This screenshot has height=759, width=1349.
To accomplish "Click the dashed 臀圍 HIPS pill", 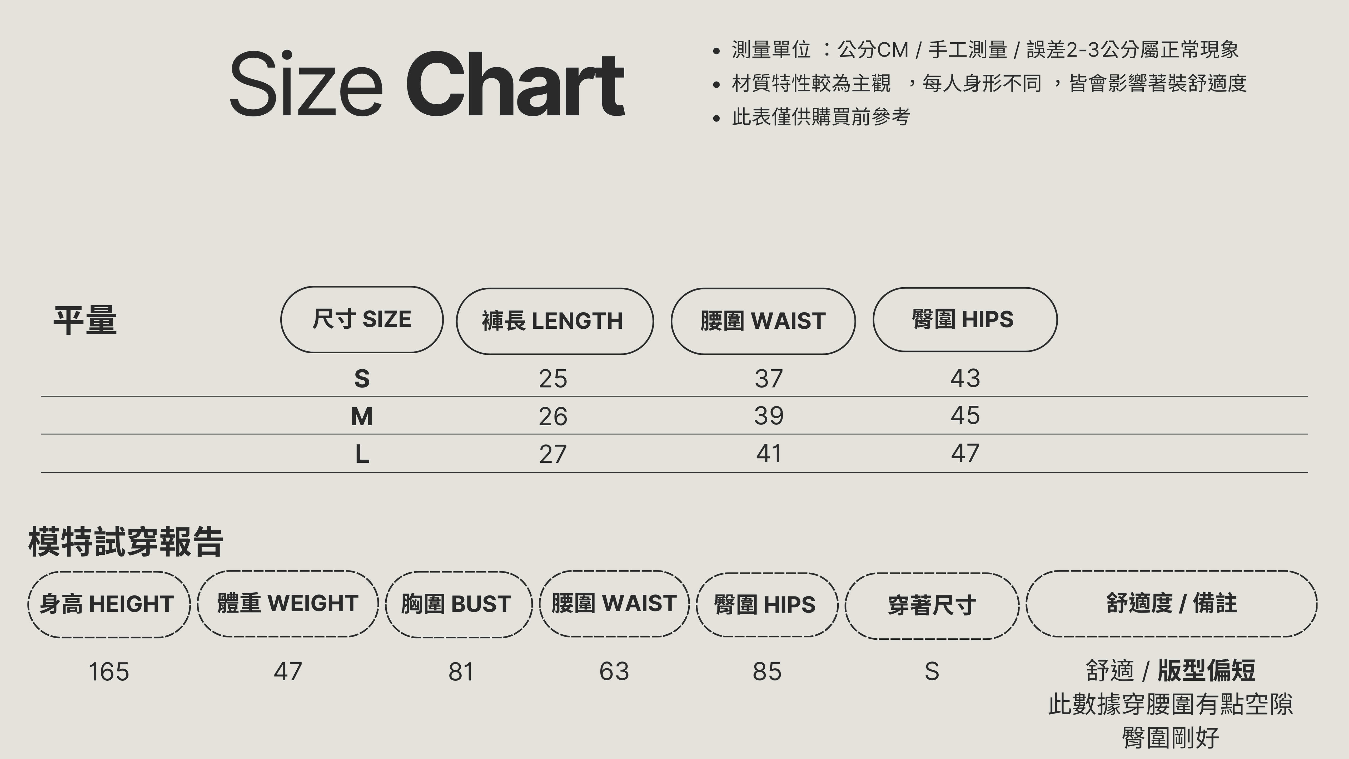I will 767,605.
